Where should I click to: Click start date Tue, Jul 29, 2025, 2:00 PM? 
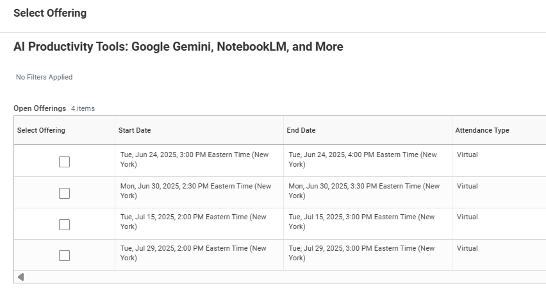(x=194, y=253)
